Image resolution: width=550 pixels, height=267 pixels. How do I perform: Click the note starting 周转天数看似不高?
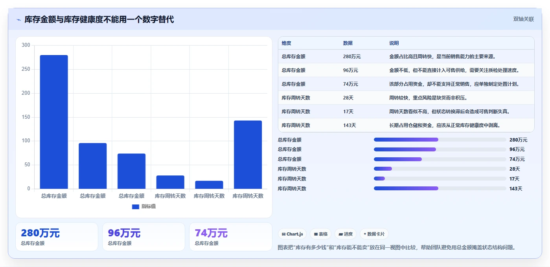tap(451, 112)
